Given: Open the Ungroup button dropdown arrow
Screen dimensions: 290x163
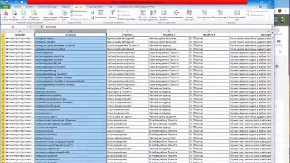Looking at the screenshot, I should coord(220,19).
